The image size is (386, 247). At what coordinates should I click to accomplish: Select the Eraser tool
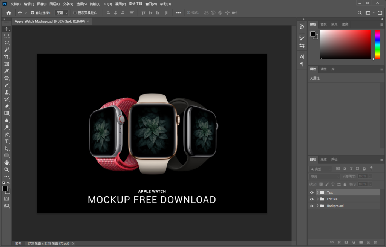click(6, 106)
